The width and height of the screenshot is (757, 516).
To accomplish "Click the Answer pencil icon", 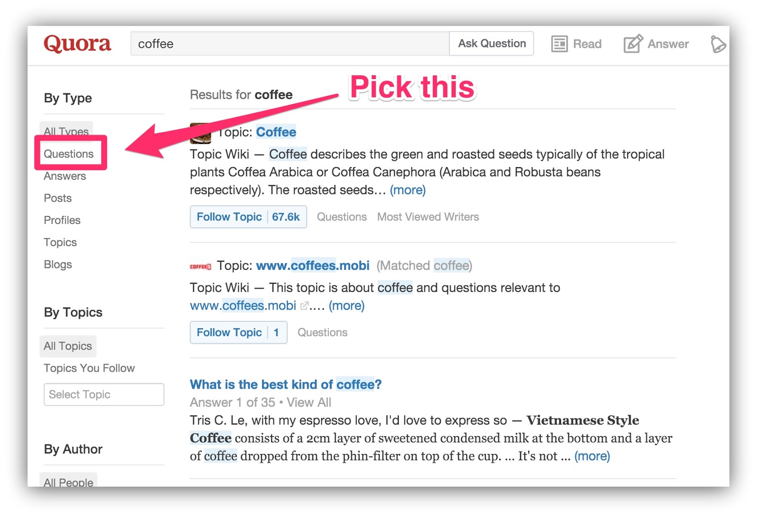I will 633,44.
